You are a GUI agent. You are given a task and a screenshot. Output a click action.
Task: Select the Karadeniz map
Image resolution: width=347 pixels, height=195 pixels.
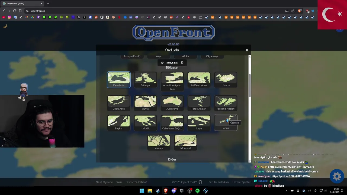click(119, 80)
